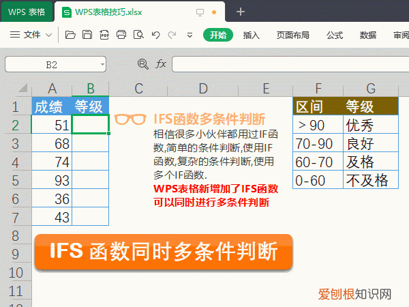Select the 开始 ribbon tab
Image resolution: width=409 pixels, height=307 pixels.
218,35
